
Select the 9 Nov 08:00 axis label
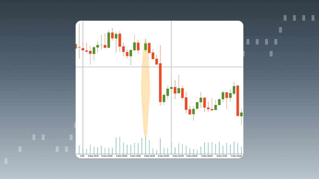(207, 156)
